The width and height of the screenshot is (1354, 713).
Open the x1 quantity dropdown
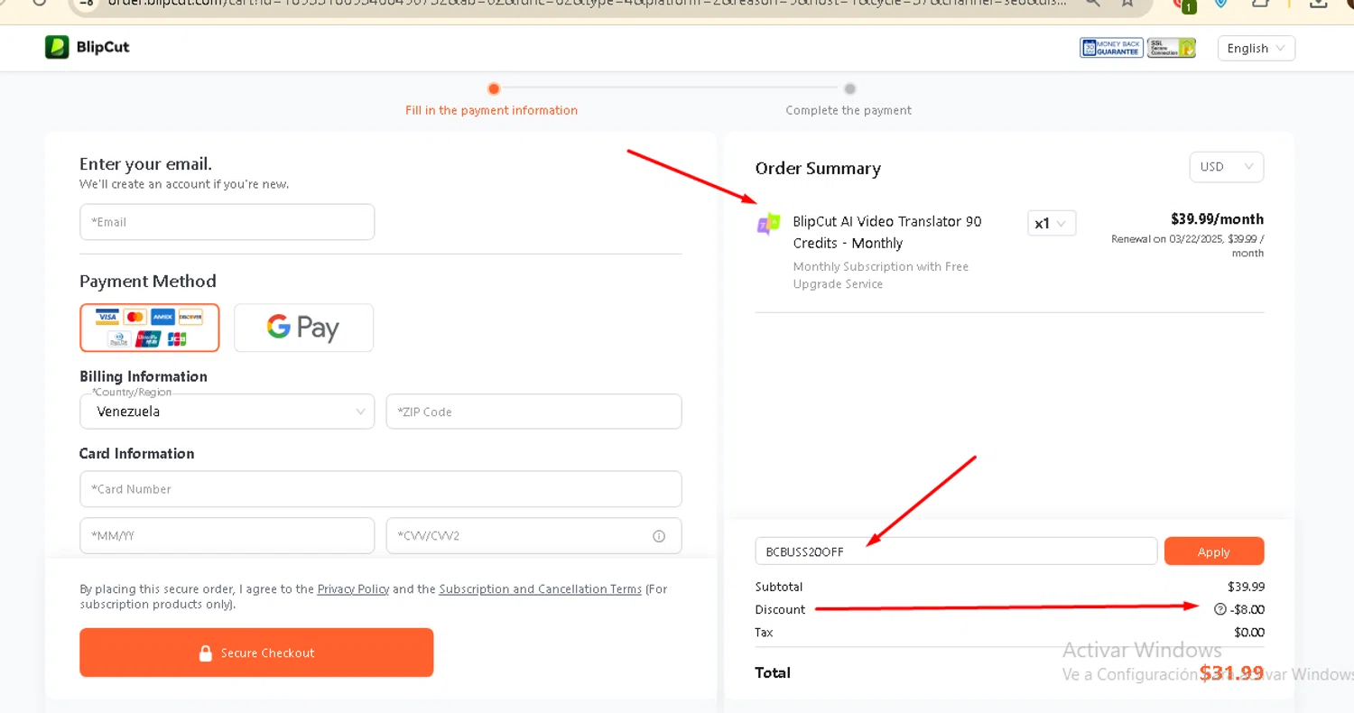1052,224
